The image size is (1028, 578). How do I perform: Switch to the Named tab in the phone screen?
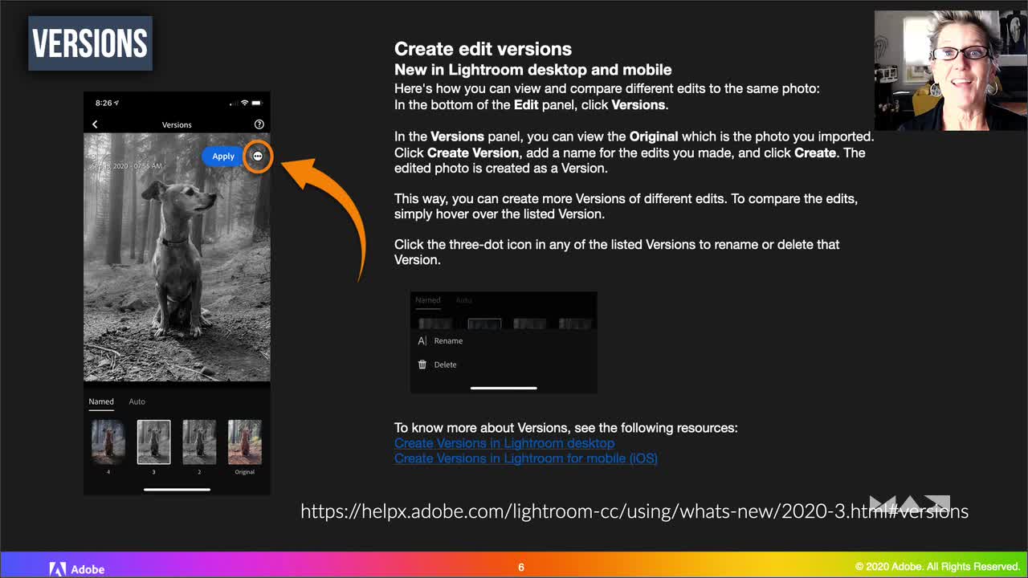[101, 401]
